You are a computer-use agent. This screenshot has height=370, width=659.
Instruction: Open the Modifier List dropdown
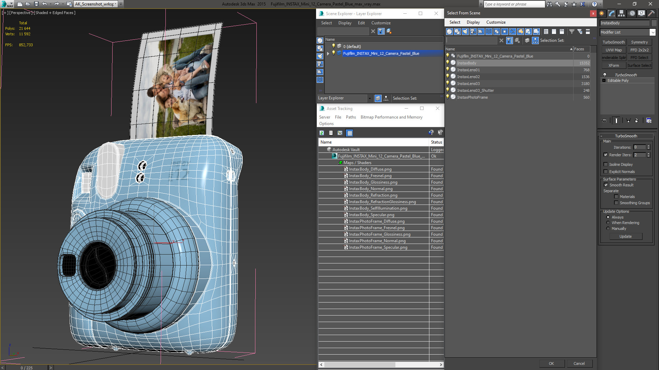point(652,32)
